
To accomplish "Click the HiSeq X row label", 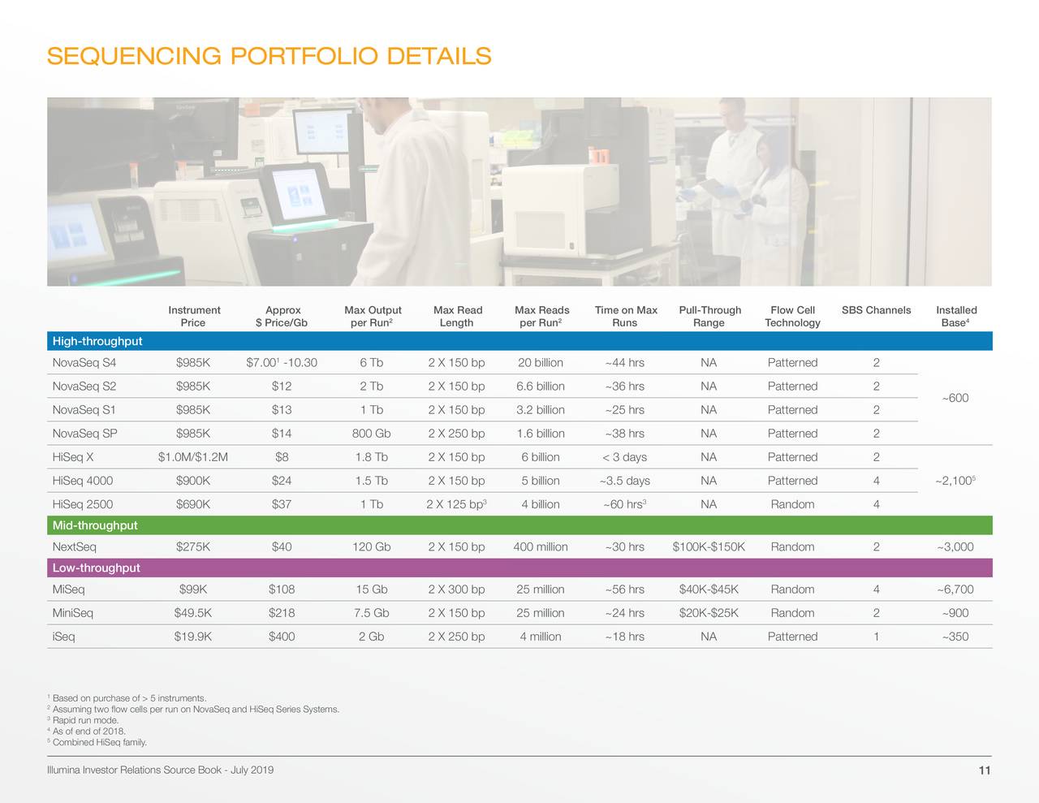I will coord(73,457).
